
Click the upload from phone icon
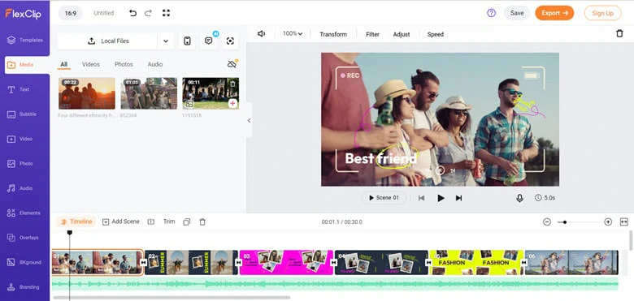click(187, 41)
